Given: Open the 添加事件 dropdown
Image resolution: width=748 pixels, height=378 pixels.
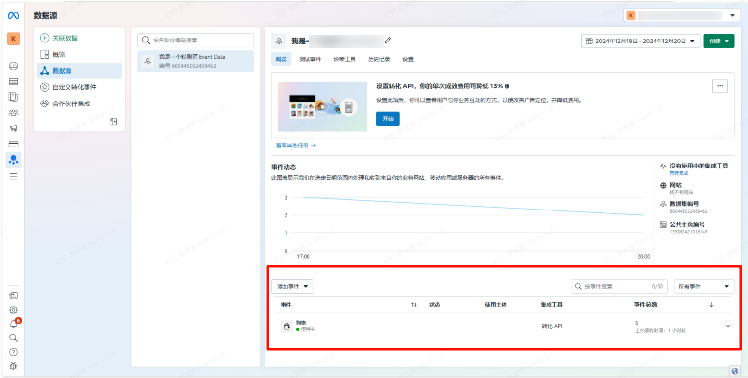Looking at the screenshot, I should (292, 287).
